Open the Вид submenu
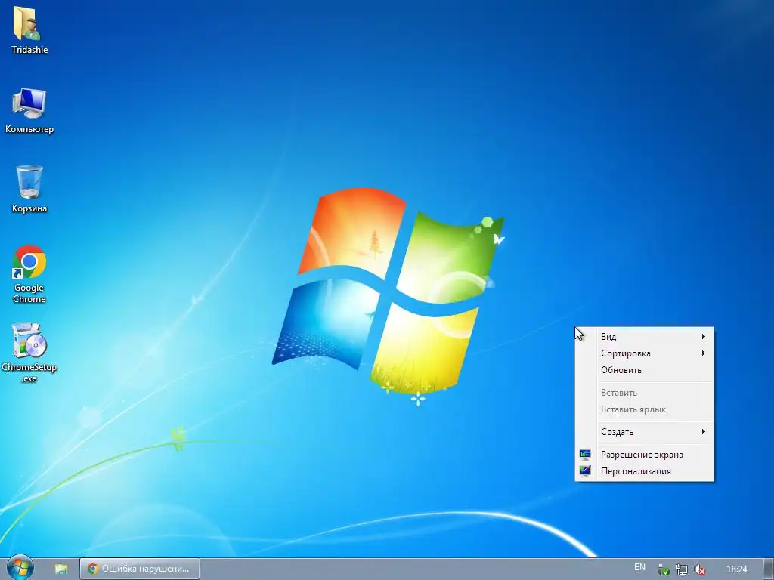Screen dimensions: 774x580 pos(644,336)
